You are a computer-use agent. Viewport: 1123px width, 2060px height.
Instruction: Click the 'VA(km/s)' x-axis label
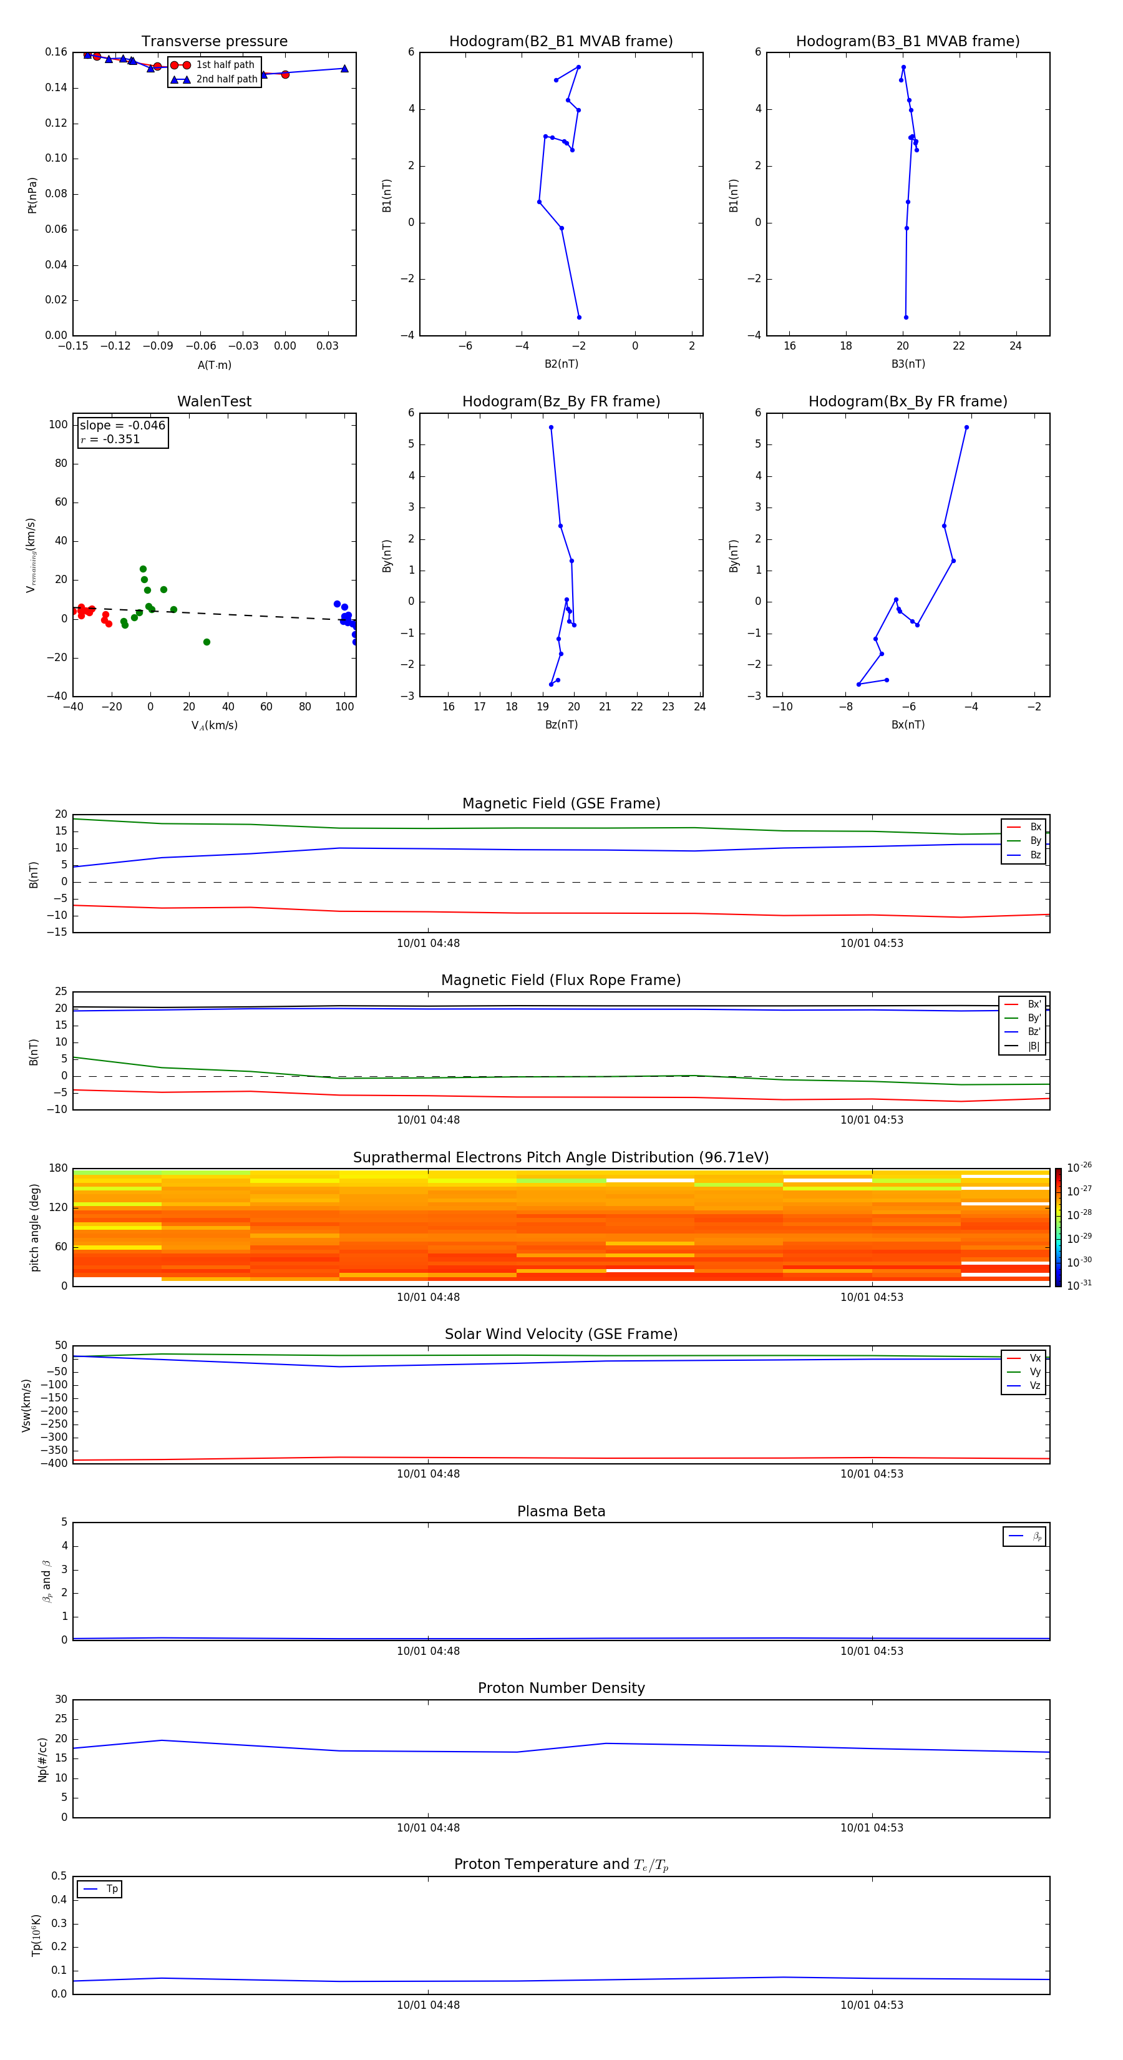214,726
